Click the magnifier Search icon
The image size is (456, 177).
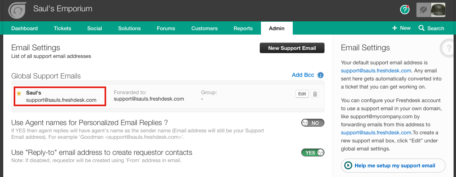pyautogui.click(x=421, y=28)
